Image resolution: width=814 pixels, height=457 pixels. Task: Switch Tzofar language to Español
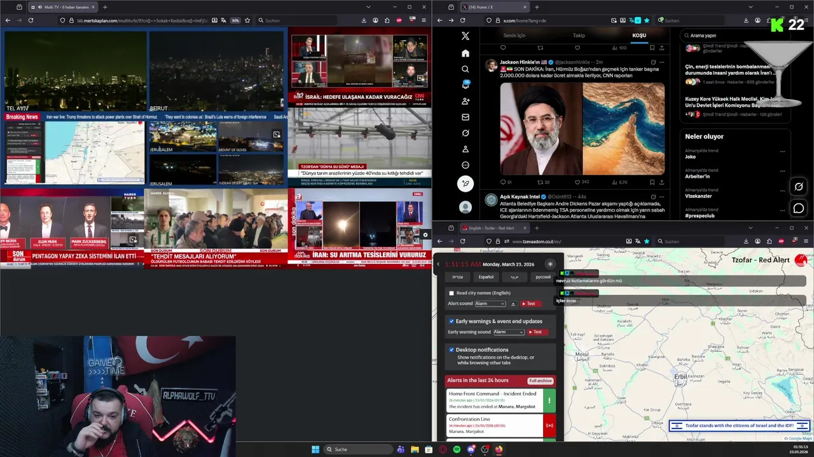click(x=486, y=277)
